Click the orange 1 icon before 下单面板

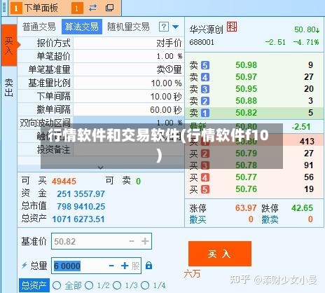16,8
